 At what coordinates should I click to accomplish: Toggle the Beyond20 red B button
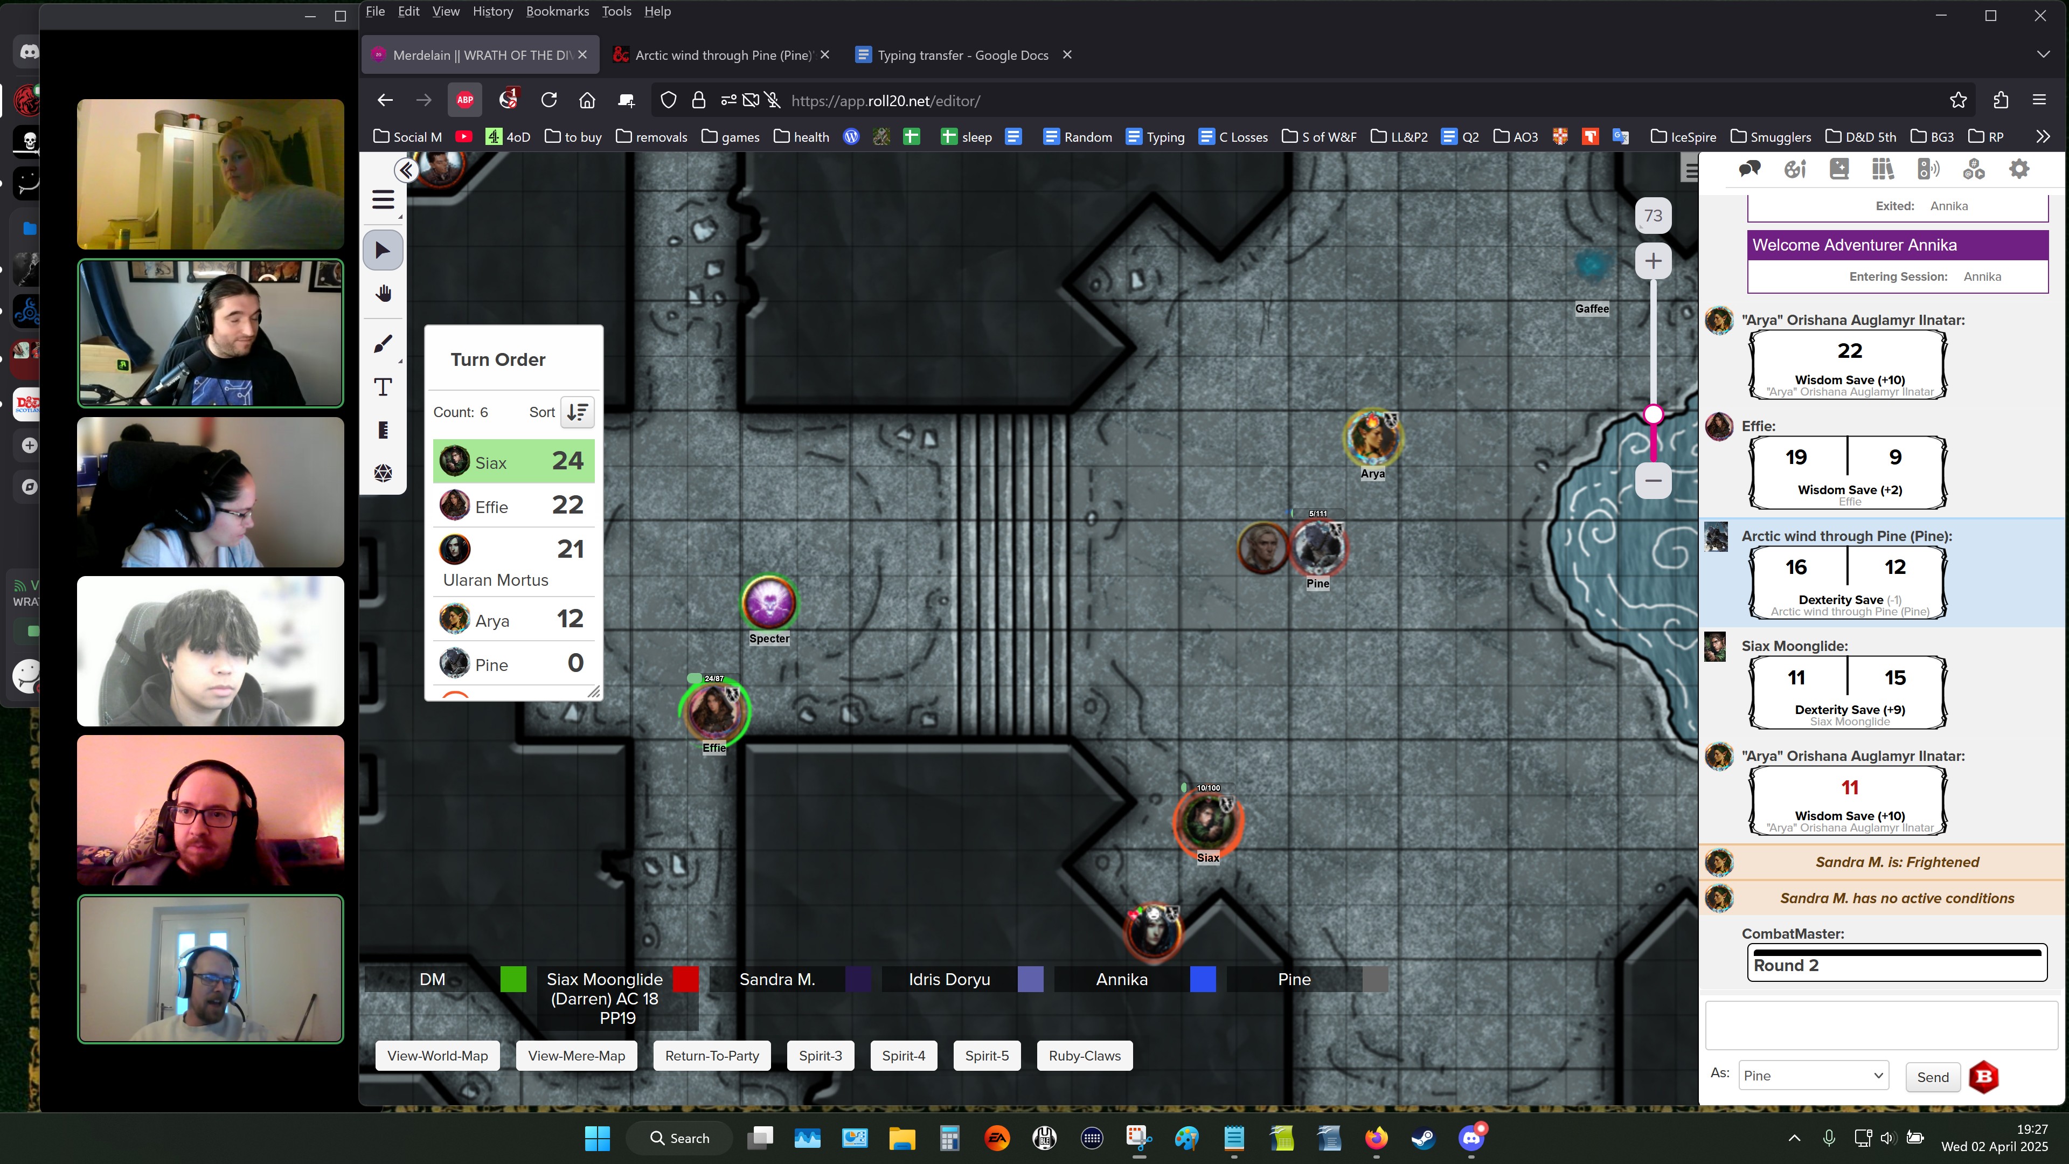[x=1983, y=1077]
